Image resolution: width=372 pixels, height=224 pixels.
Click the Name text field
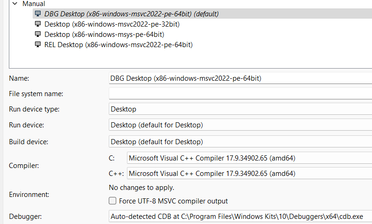(240, 78)
